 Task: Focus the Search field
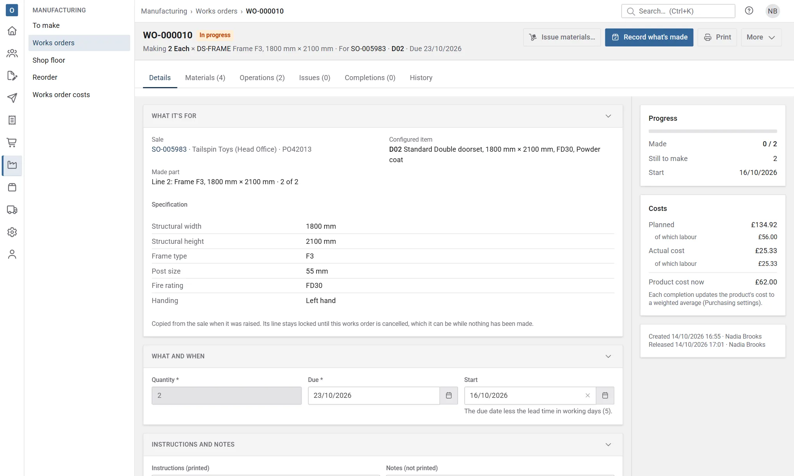coord(678,11)
